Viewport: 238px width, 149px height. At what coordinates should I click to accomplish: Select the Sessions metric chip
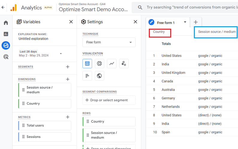(x=45, y=137)
